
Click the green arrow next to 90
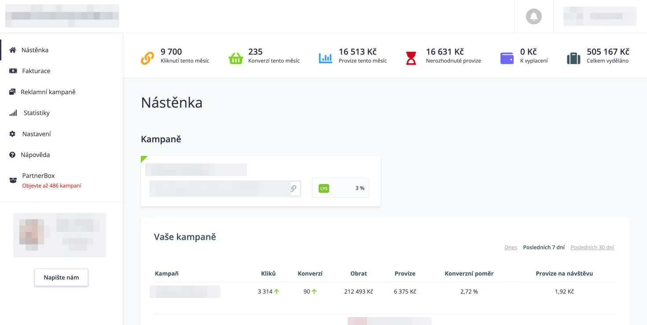pos(314,292)
